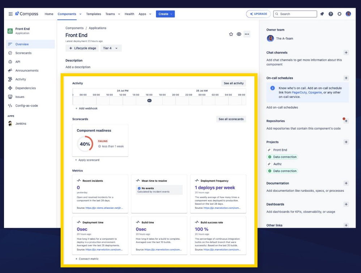
Task: Add a dashboard with plus icon
Action: 346,204
